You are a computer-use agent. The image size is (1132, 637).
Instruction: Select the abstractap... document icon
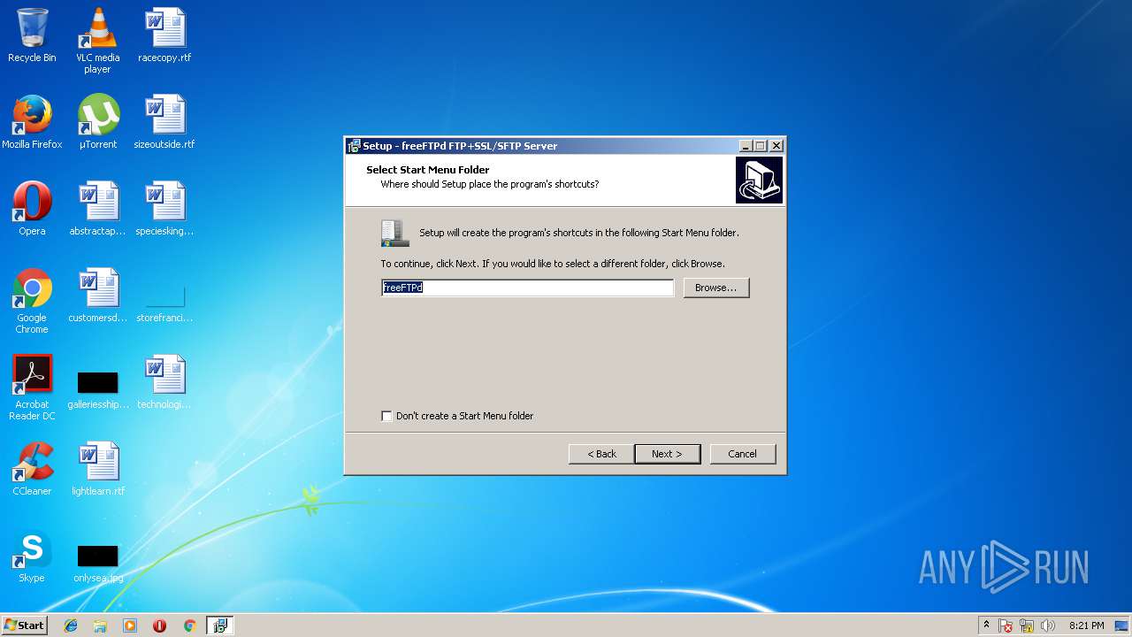[x=97, y=209]
